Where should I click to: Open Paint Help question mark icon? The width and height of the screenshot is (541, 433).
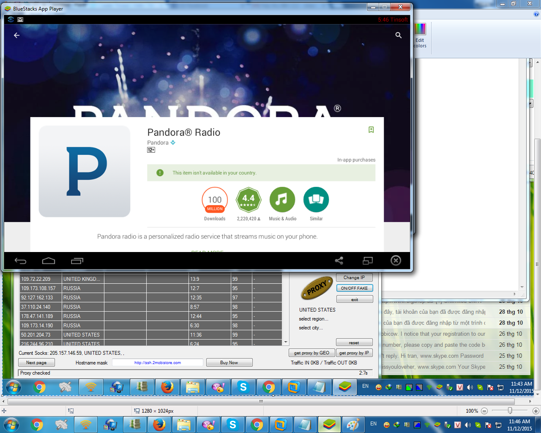coord(536,14)
